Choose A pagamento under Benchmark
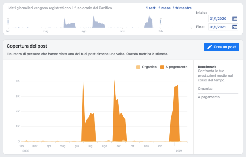This screenshot has height=157, width=246. pos(208,97)
